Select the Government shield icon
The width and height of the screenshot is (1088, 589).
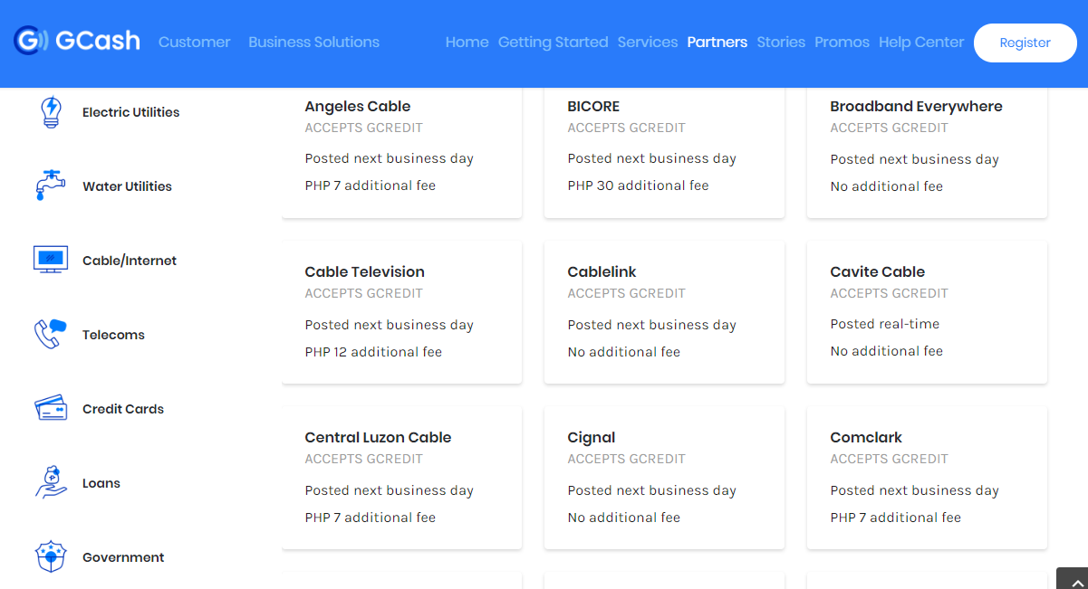pos(51,556)
